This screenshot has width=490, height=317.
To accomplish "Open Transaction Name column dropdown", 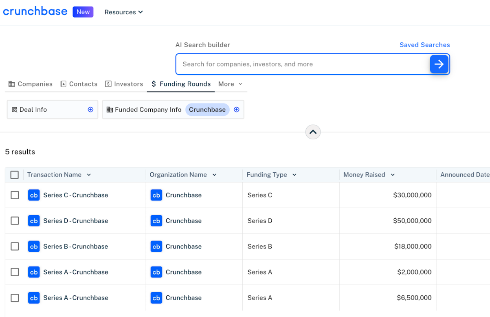I will click(89, 175).
